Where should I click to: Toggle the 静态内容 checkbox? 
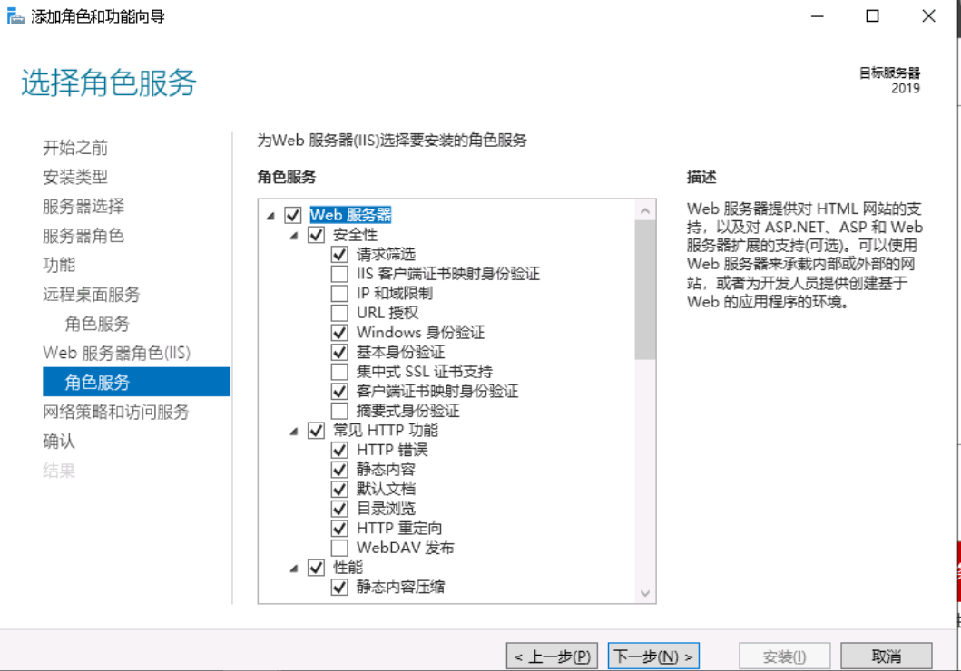pyautogui.click(x=339, y=470)
